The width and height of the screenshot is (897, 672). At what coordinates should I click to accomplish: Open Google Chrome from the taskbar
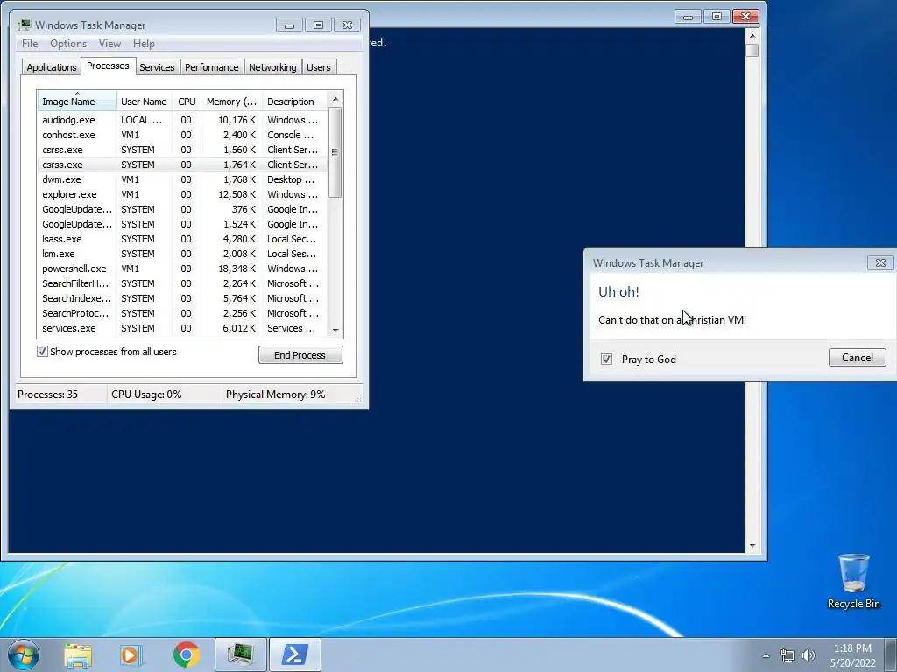186,654
